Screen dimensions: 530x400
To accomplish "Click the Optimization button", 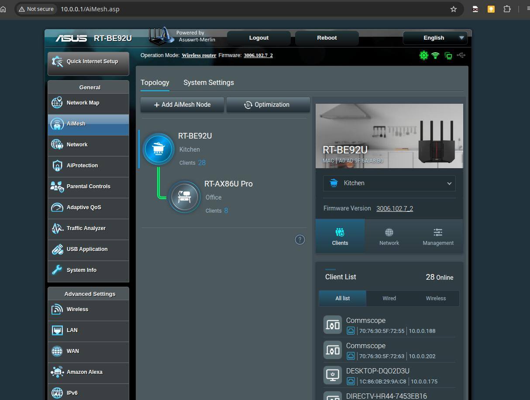I will coord(268,105).
